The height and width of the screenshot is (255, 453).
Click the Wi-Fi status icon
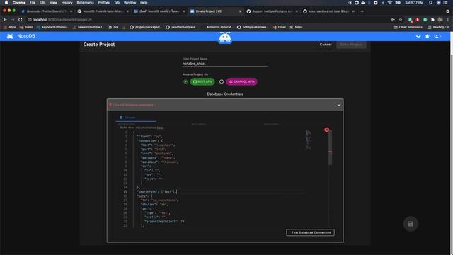pyautogui.click(x=390, y=3)
